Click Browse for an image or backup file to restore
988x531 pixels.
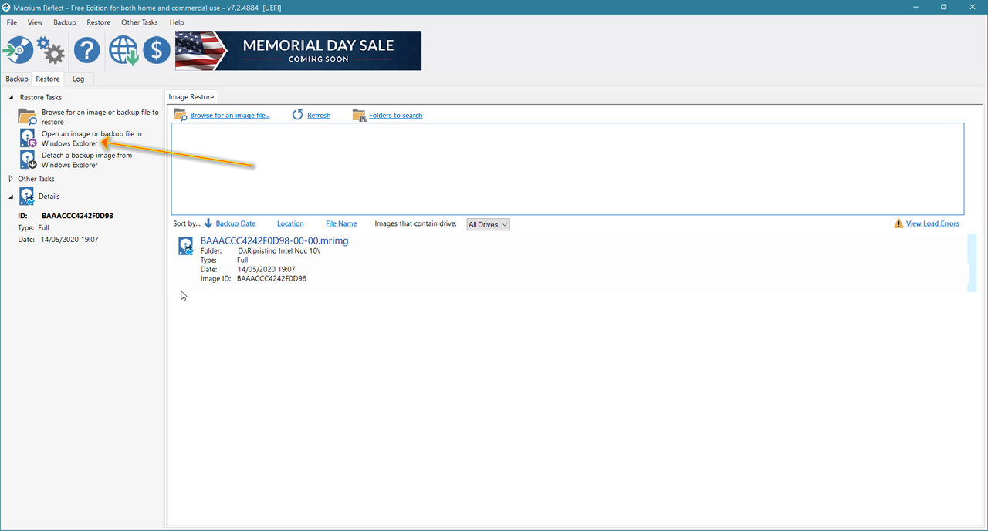click(x=100, y=117)
